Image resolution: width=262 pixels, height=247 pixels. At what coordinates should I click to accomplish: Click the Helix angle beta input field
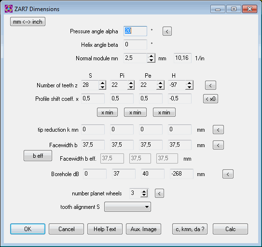(135, 44)
